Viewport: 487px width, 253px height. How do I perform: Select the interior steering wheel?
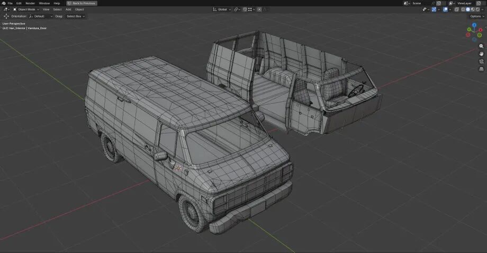356,91
